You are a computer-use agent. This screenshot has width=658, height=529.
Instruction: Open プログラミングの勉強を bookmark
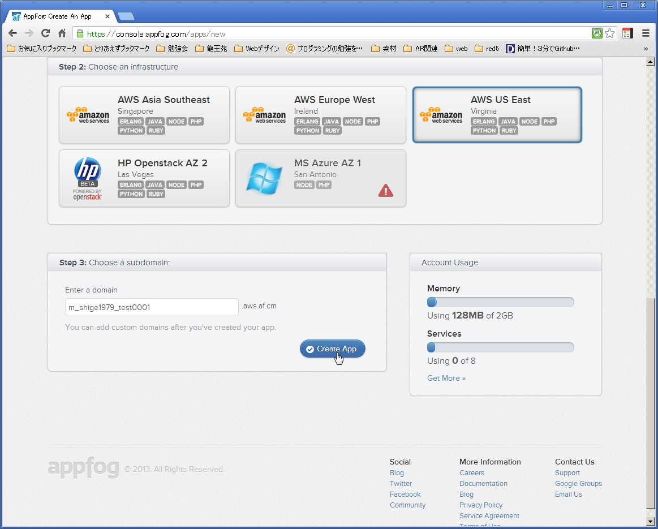[x=324, y=49]
